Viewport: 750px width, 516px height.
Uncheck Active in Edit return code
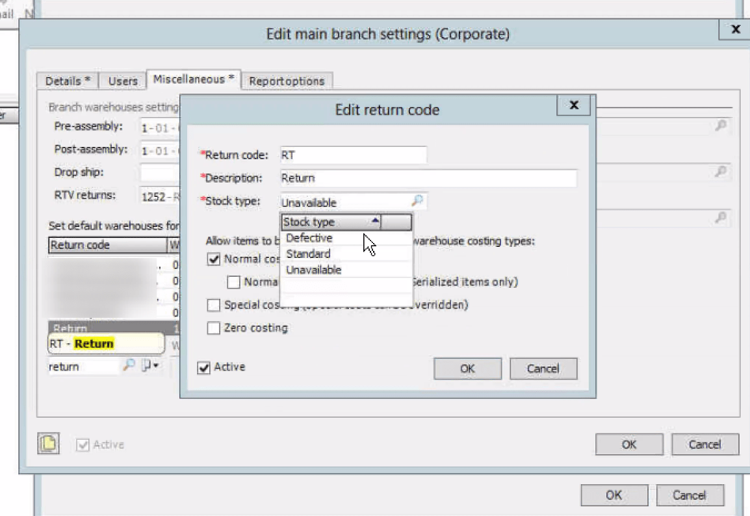204,367
